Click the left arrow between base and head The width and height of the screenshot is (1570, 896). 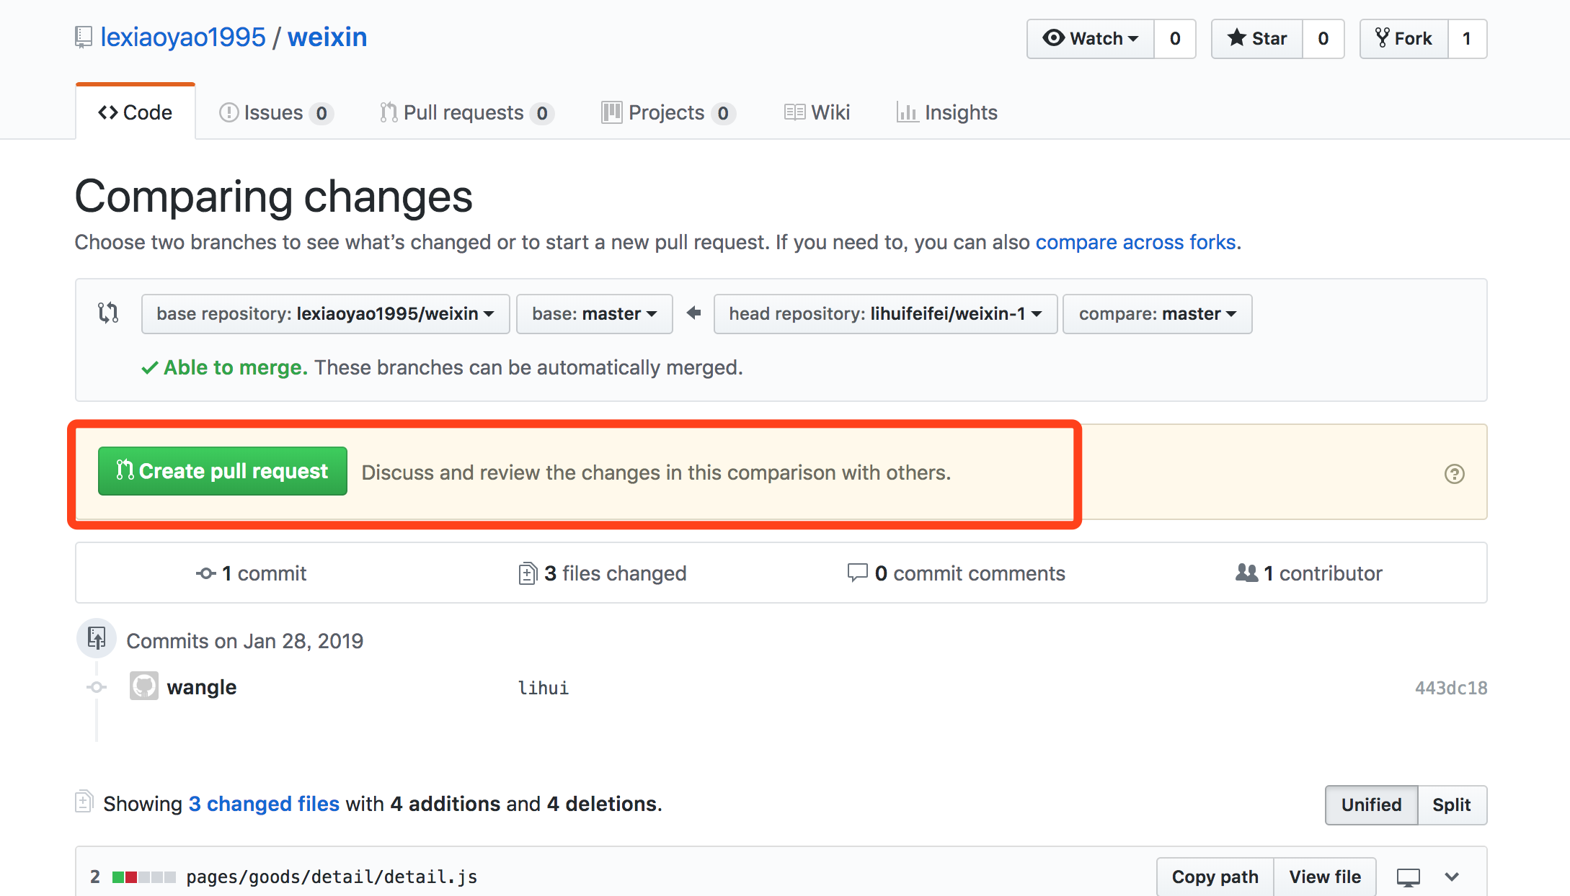693,313
